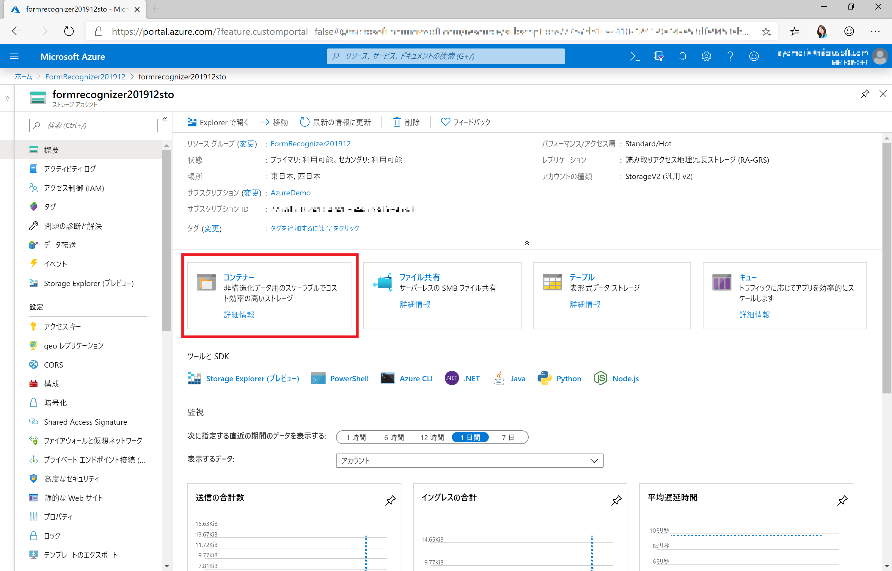
Task: Click the コンテナー service link
Action: [x=239, y=277]
